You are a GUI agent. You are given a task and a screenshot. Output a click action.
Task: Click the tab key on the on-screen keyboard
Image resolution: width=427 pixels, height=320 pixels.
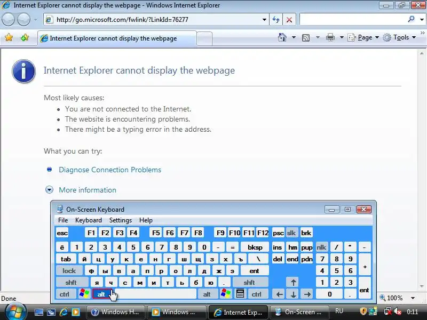[66, 259]
